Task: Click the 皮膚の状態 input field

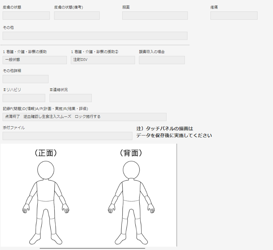Action: (26, 16)
